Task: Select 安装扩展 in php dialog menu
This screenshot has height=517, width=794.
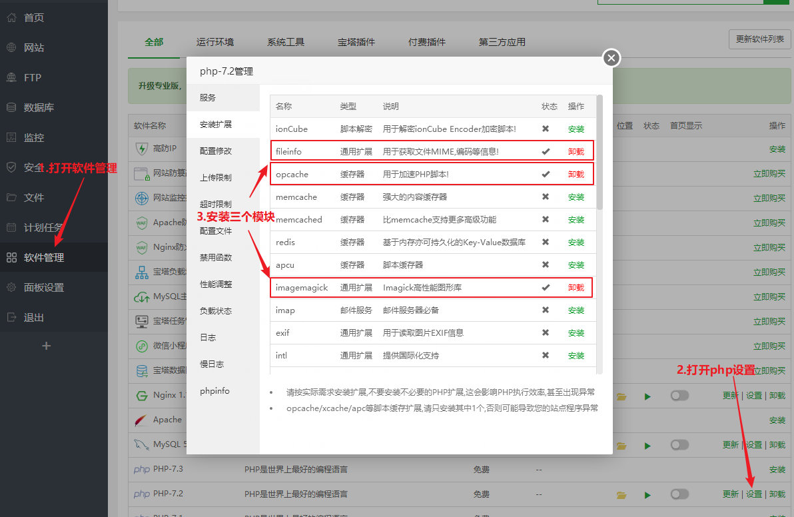Action: click(x=222, y=124)
